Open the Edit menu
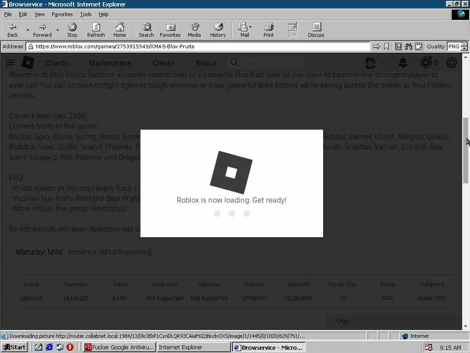This screenshot has height=353, width=470. (x=23, y=14)
